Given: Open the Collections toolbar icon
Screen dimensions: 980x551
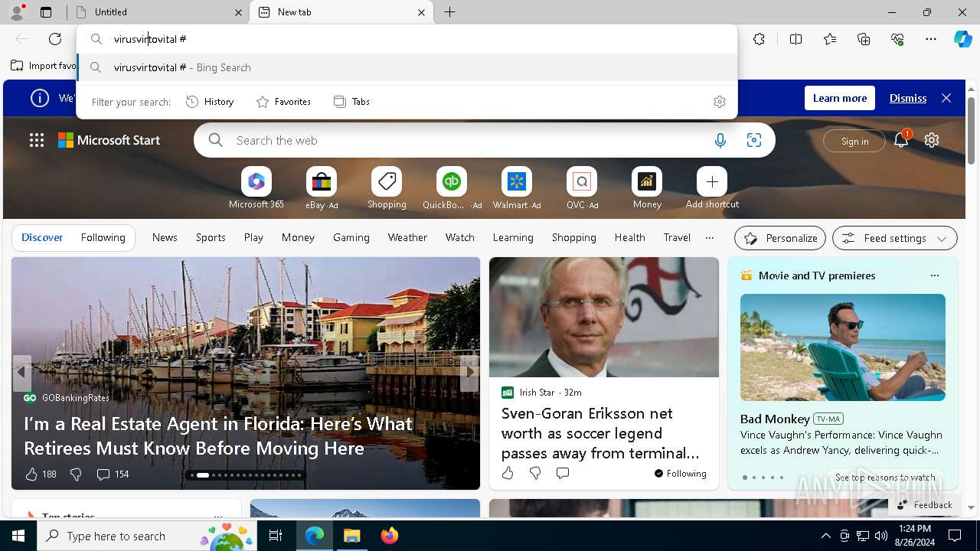Looking at the screenshot, I should pos(864,39).
